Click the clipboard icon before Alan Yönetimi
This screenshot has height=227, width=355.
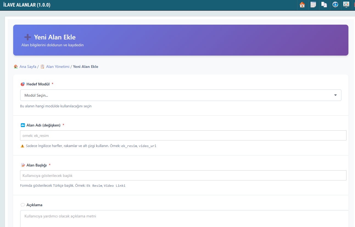coord(42,67)
